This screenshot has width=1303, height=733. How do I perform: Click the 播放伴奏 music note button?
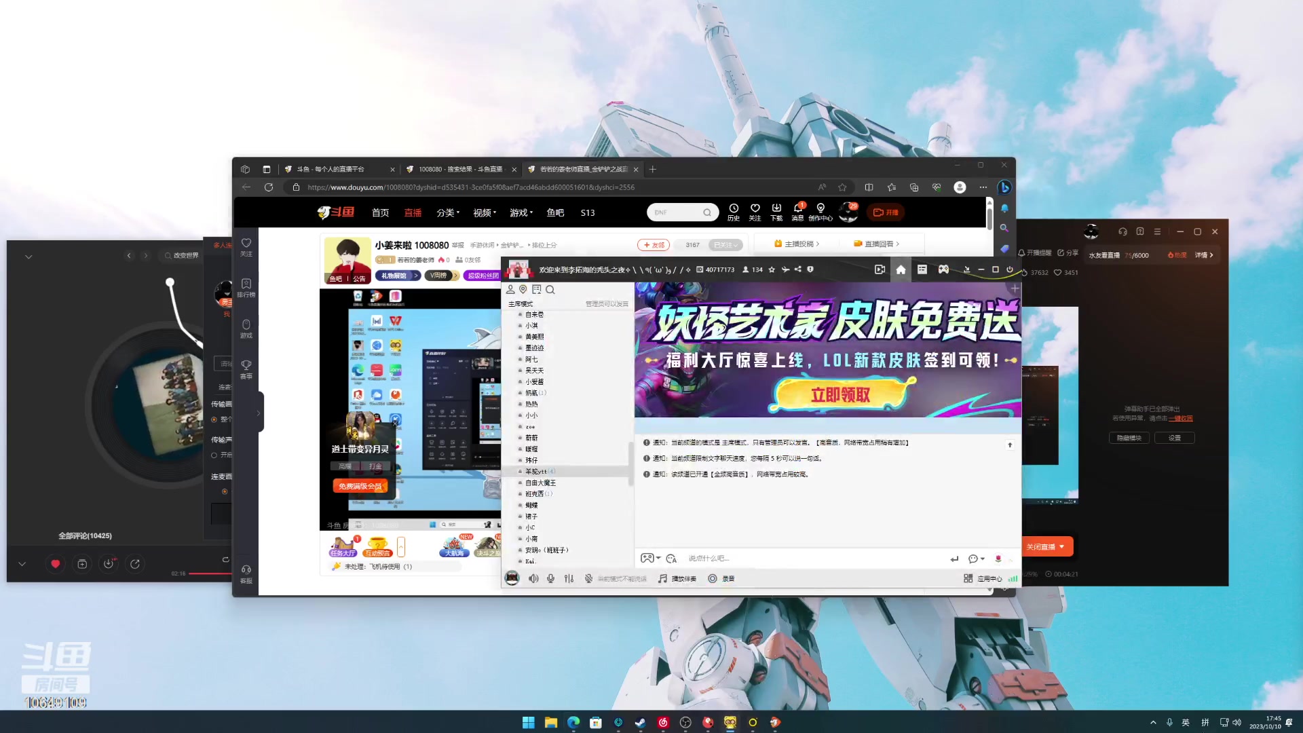[677, 578]
